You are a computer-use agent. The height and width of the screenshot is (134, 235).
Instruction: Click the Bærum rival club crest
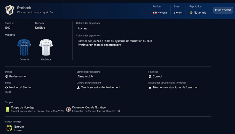[9, 128]
